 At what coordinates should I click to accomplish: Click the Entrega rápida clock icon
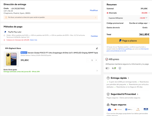(108, 78)
